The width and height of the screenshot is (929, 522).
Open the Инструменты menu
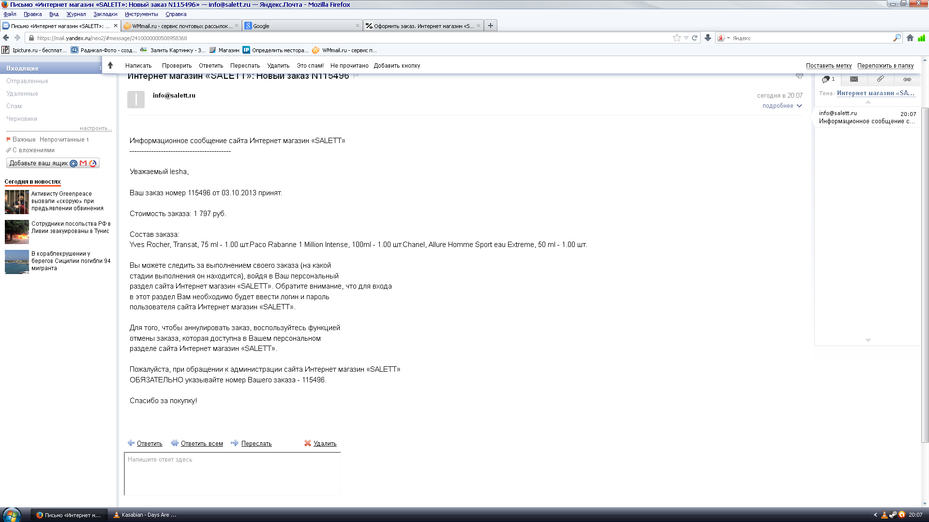pyautogui.click(x=141, y=14)
